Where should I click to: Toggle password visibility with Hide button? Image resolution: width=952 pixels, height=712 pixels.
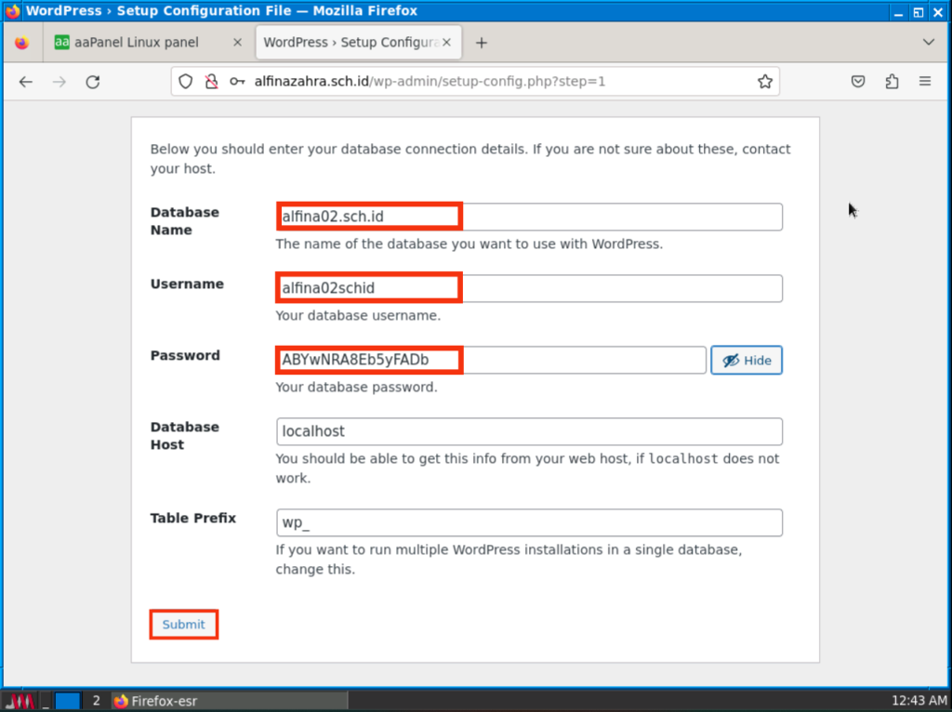click(747, 361)
